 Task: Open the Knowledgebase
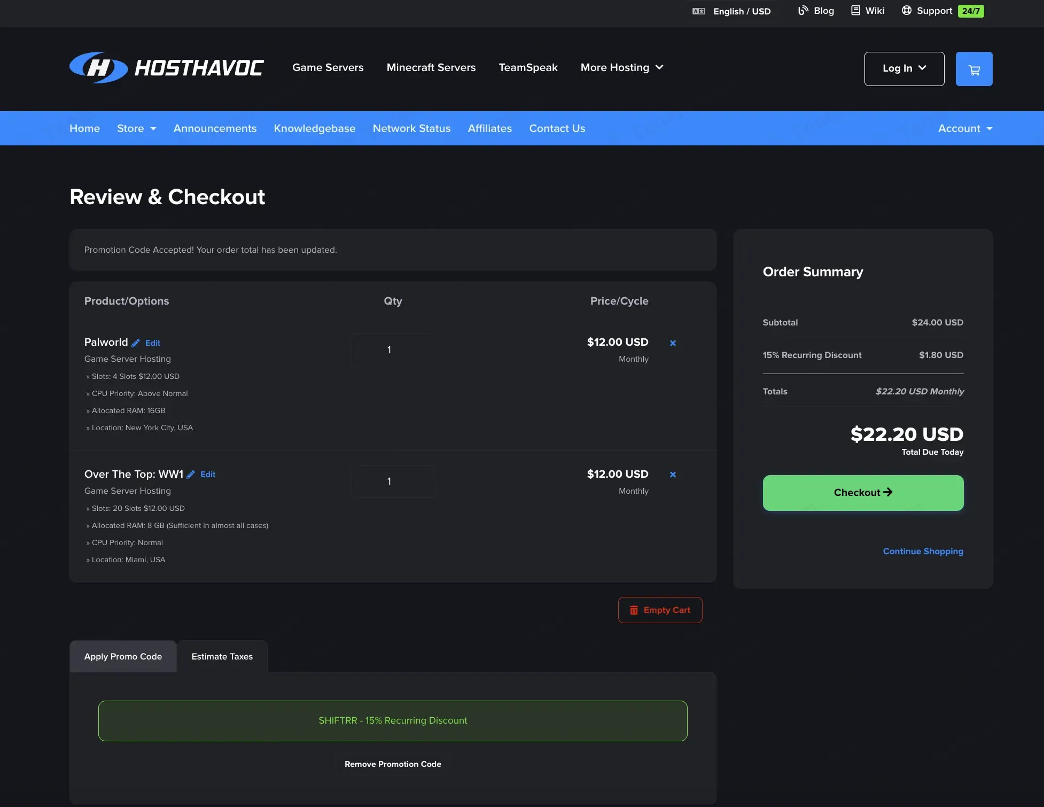pos(315,129)
